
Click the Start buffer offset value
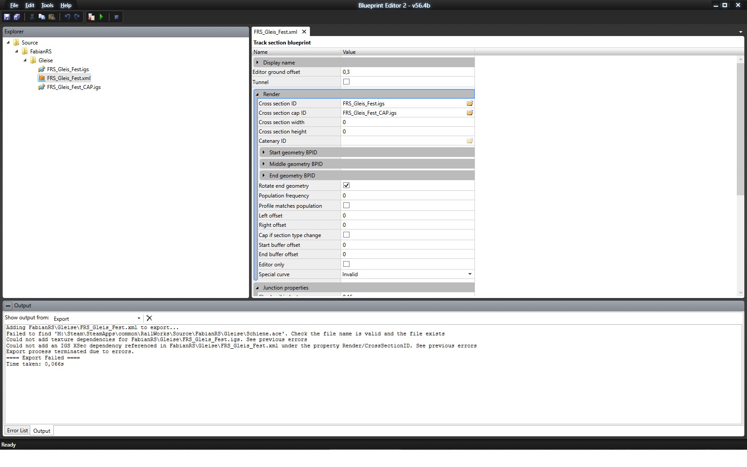[x=407, y=245]
